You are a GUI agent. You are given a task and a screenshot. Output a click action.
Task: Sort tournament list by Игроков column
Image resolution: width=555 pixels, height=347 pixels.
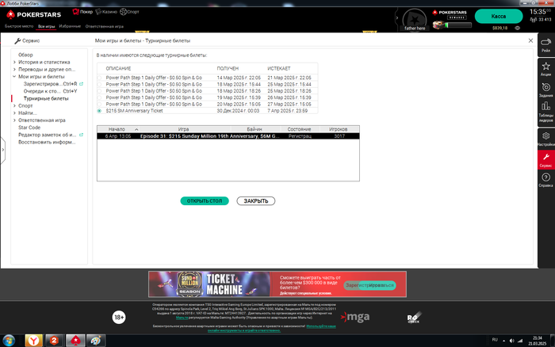tap(339, 129)
